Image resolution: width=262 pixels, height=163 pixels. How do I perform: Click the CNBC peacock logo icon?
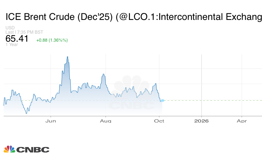point(9,149)
